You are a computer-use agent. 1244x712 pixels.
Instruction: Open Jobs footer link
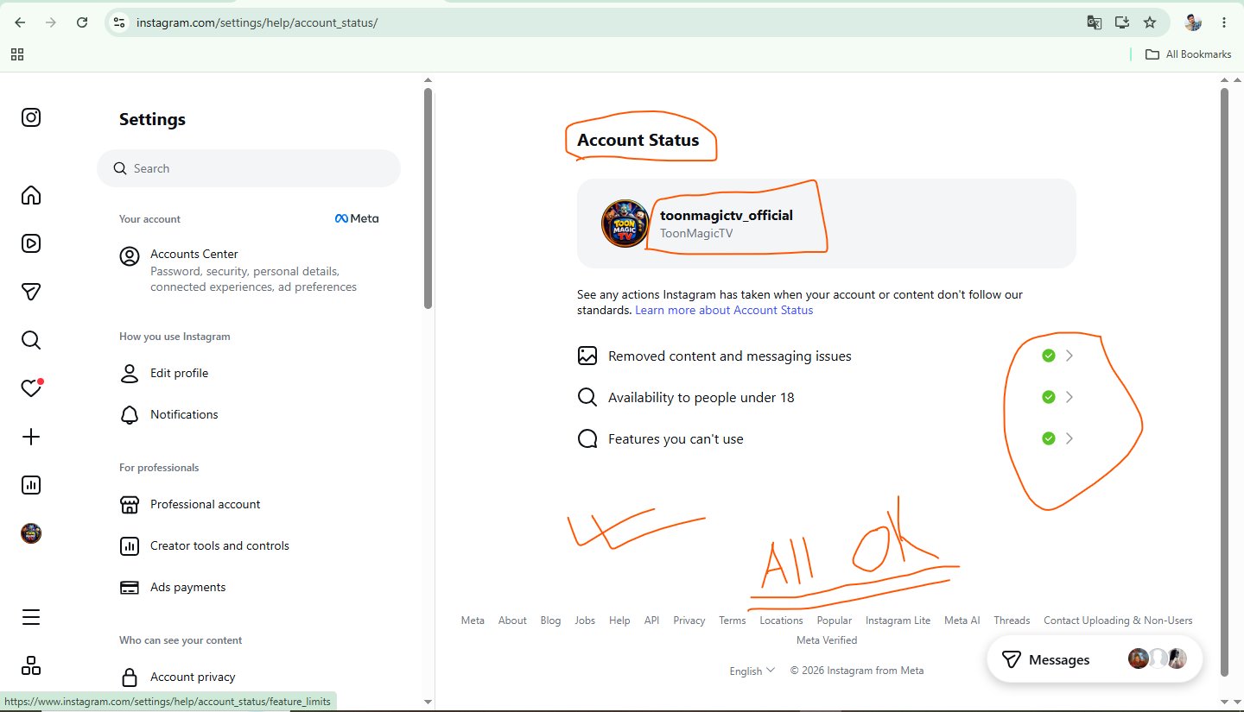pos(585,621)
